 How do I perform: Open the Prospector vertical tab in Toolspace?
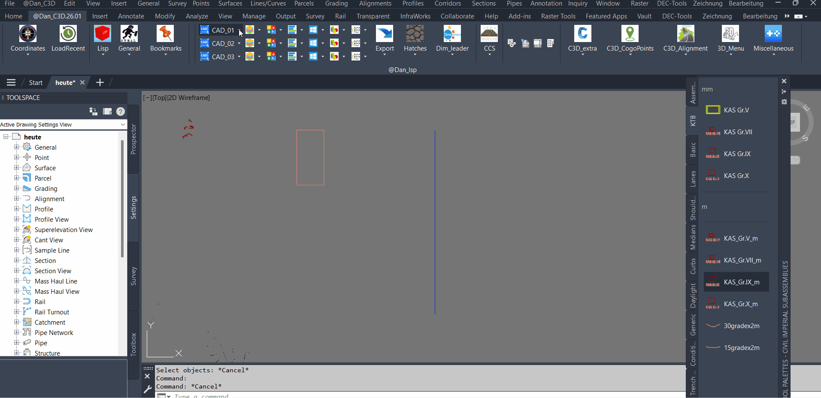(133, 139)
